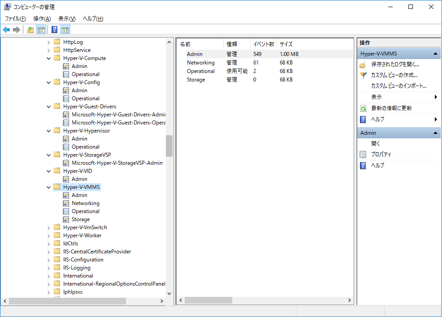
Task: Click the Up one level toolbar icon
Action: tap(30, 30)
